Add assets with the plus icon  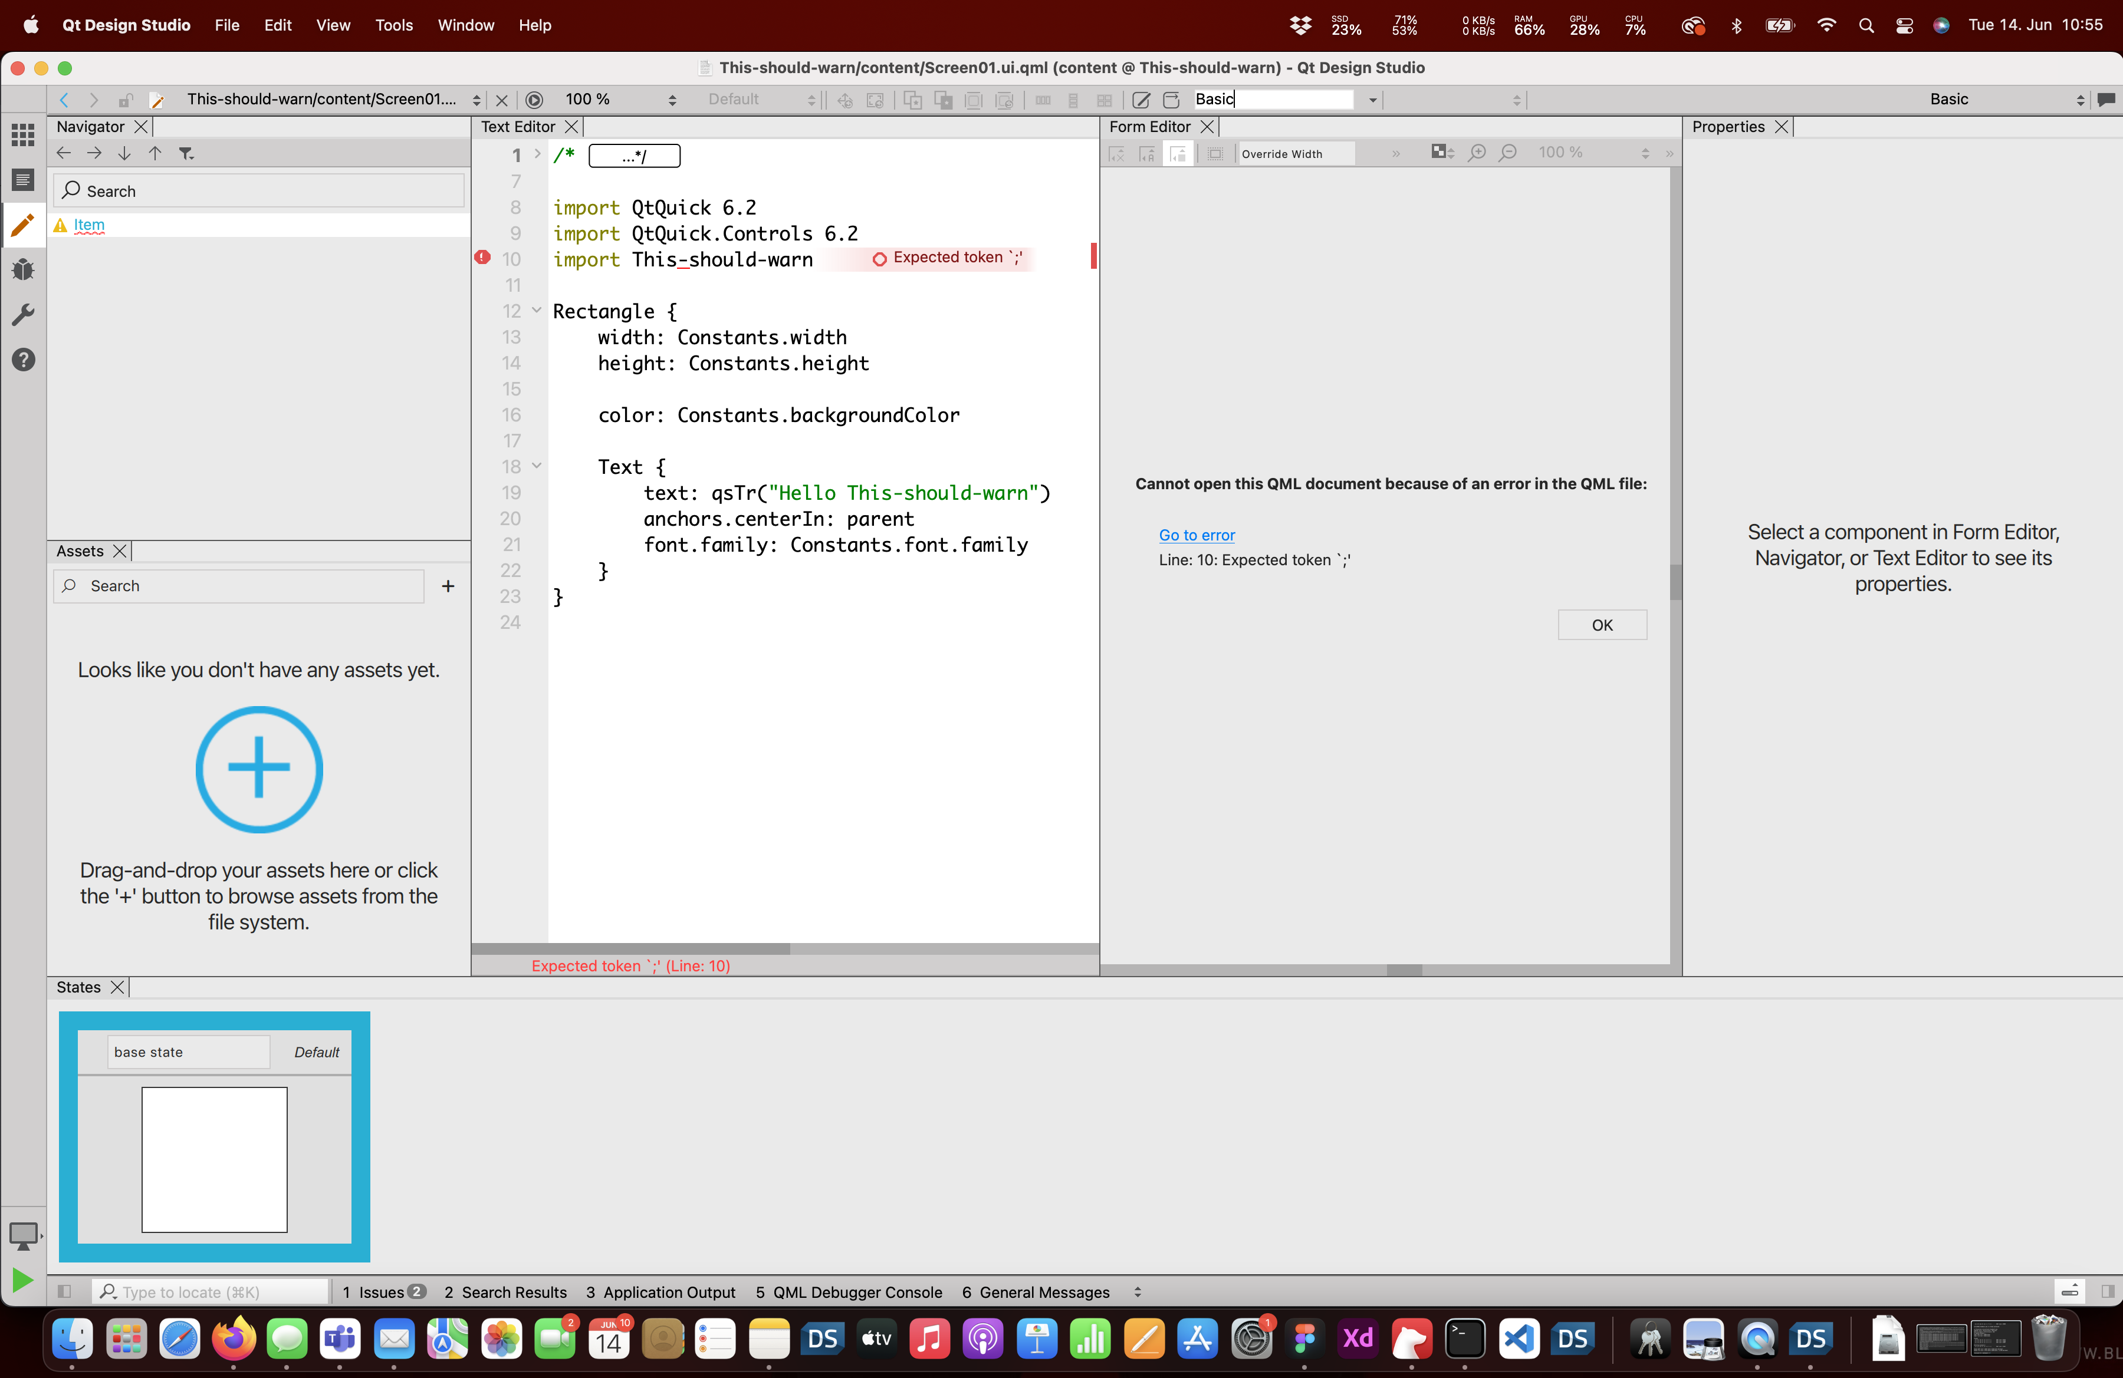[x=448, y=586]
